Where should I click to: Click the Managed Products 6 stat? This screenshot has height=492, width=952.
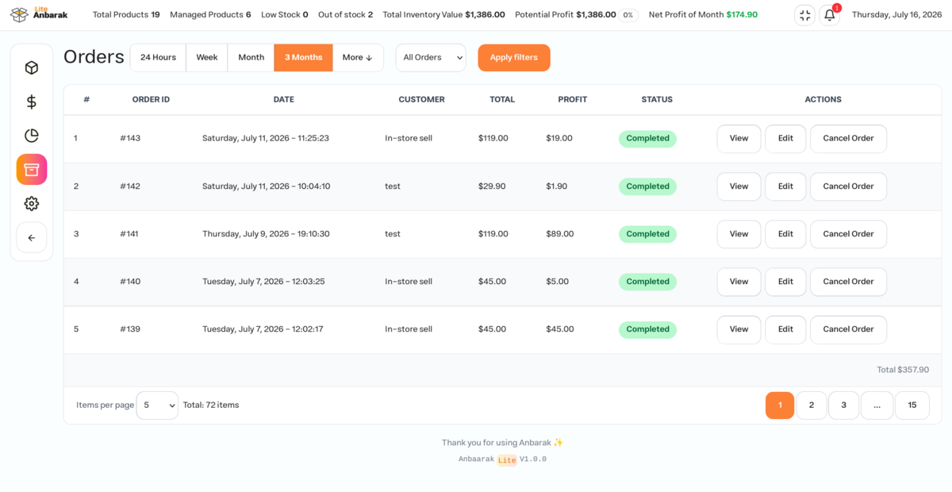(210, 15)
